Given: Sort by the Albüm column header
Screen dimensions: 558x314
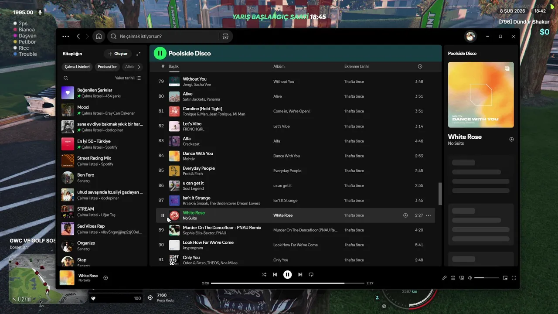Looking at the screenshot, I should click(279, 66).
